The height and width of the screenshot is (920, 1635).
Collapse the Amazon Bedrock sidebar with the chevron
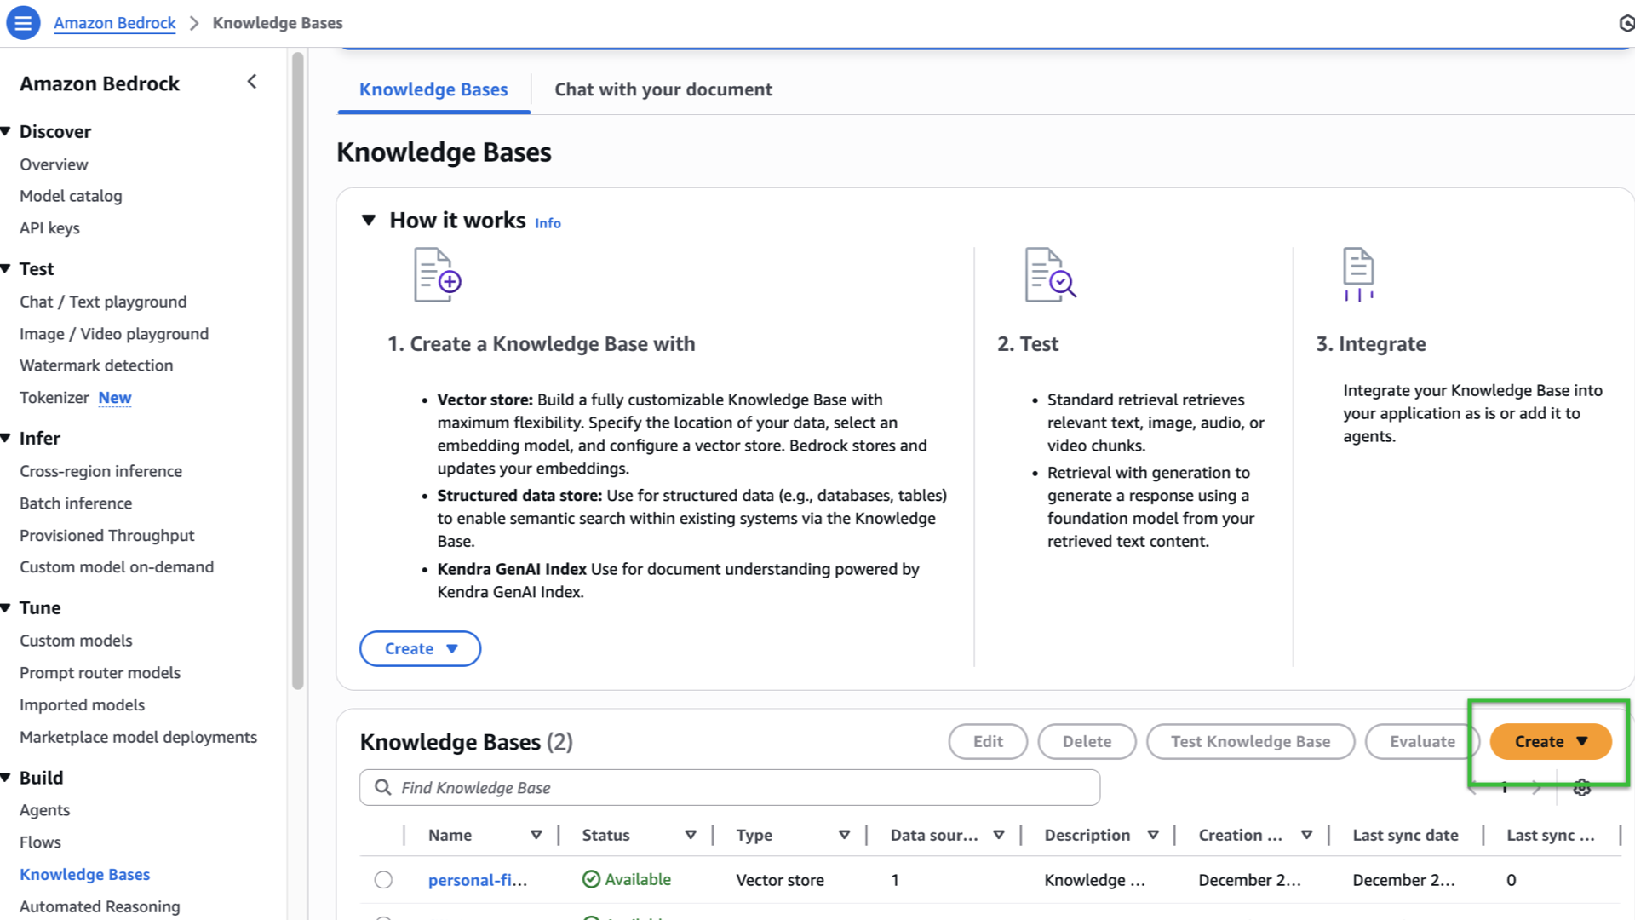(252, 82)
